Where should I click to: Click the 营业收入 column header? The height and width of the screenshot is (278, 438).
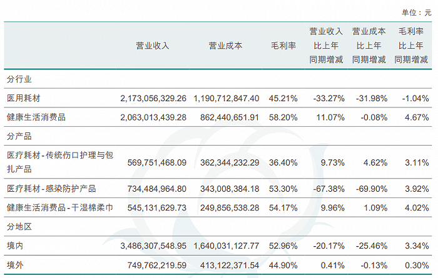point(153,46)
